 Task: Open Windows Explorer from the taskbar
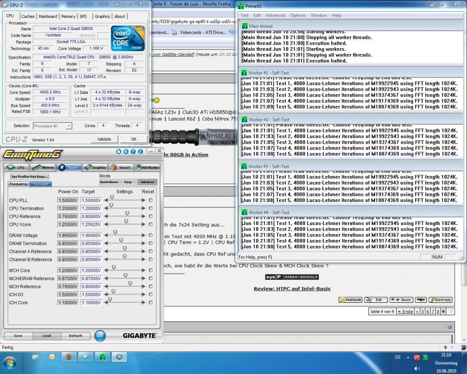pyautogui.click(x=35, y=357)
